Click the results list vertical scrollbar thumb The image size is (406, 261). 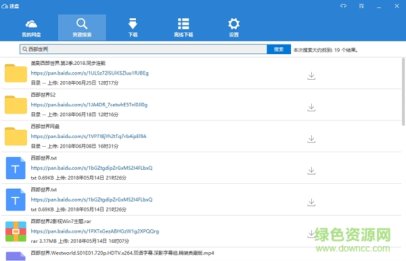click(x=403, y=92)
